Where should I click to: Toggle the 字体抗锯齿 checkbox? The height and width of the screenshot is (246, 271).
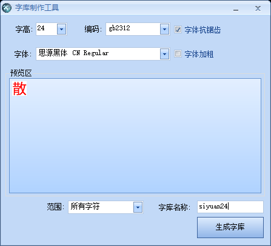(x=178, y=30)
